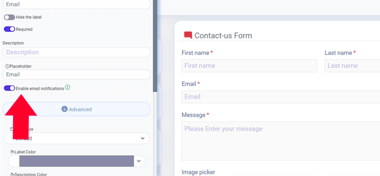Click the settings panel vertical scrollbar
The image size is (380, 176).
pyautogui.click(x=155, y=46)
